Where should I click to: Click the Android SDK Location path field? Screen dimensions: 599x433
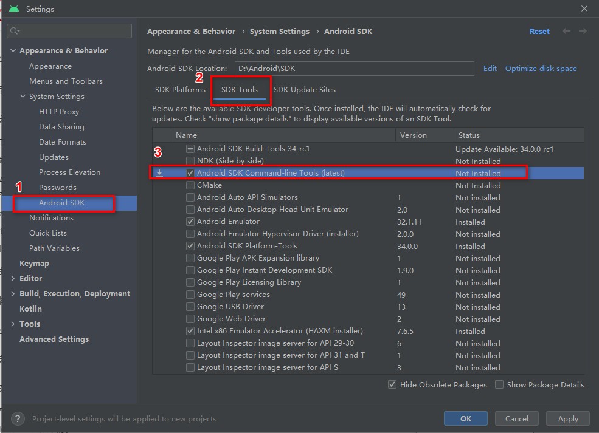354,69
